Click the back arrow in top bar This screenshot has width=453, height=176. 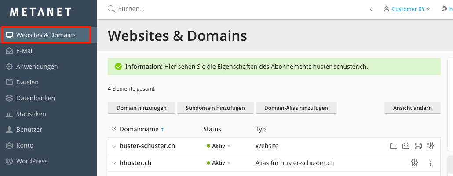[x=371, y=9]
